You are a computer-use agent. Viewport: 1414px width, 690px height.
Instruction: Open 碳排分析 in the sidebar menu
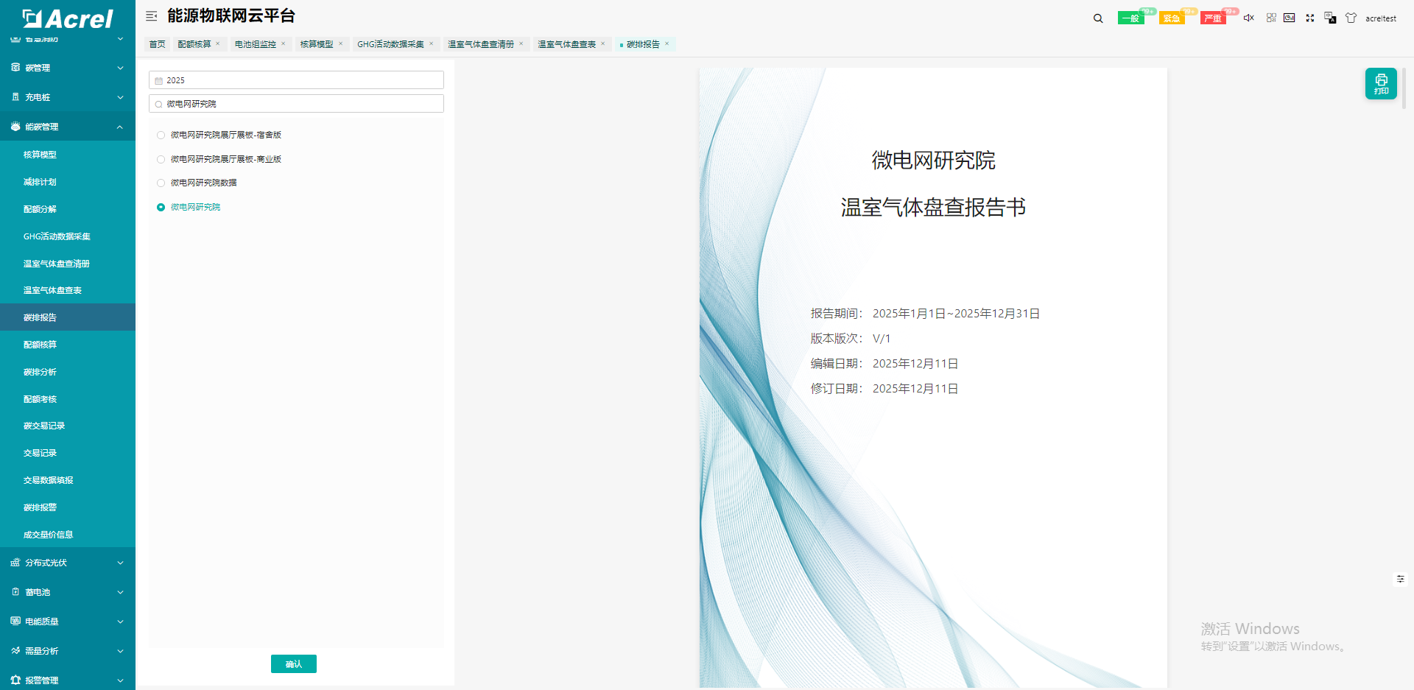40,372
